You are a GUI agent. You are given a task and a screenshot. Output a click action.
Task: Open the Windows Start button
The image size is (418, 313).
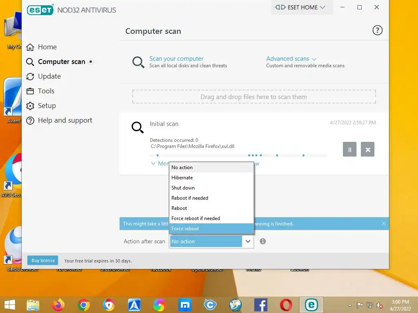click(10, 305)
